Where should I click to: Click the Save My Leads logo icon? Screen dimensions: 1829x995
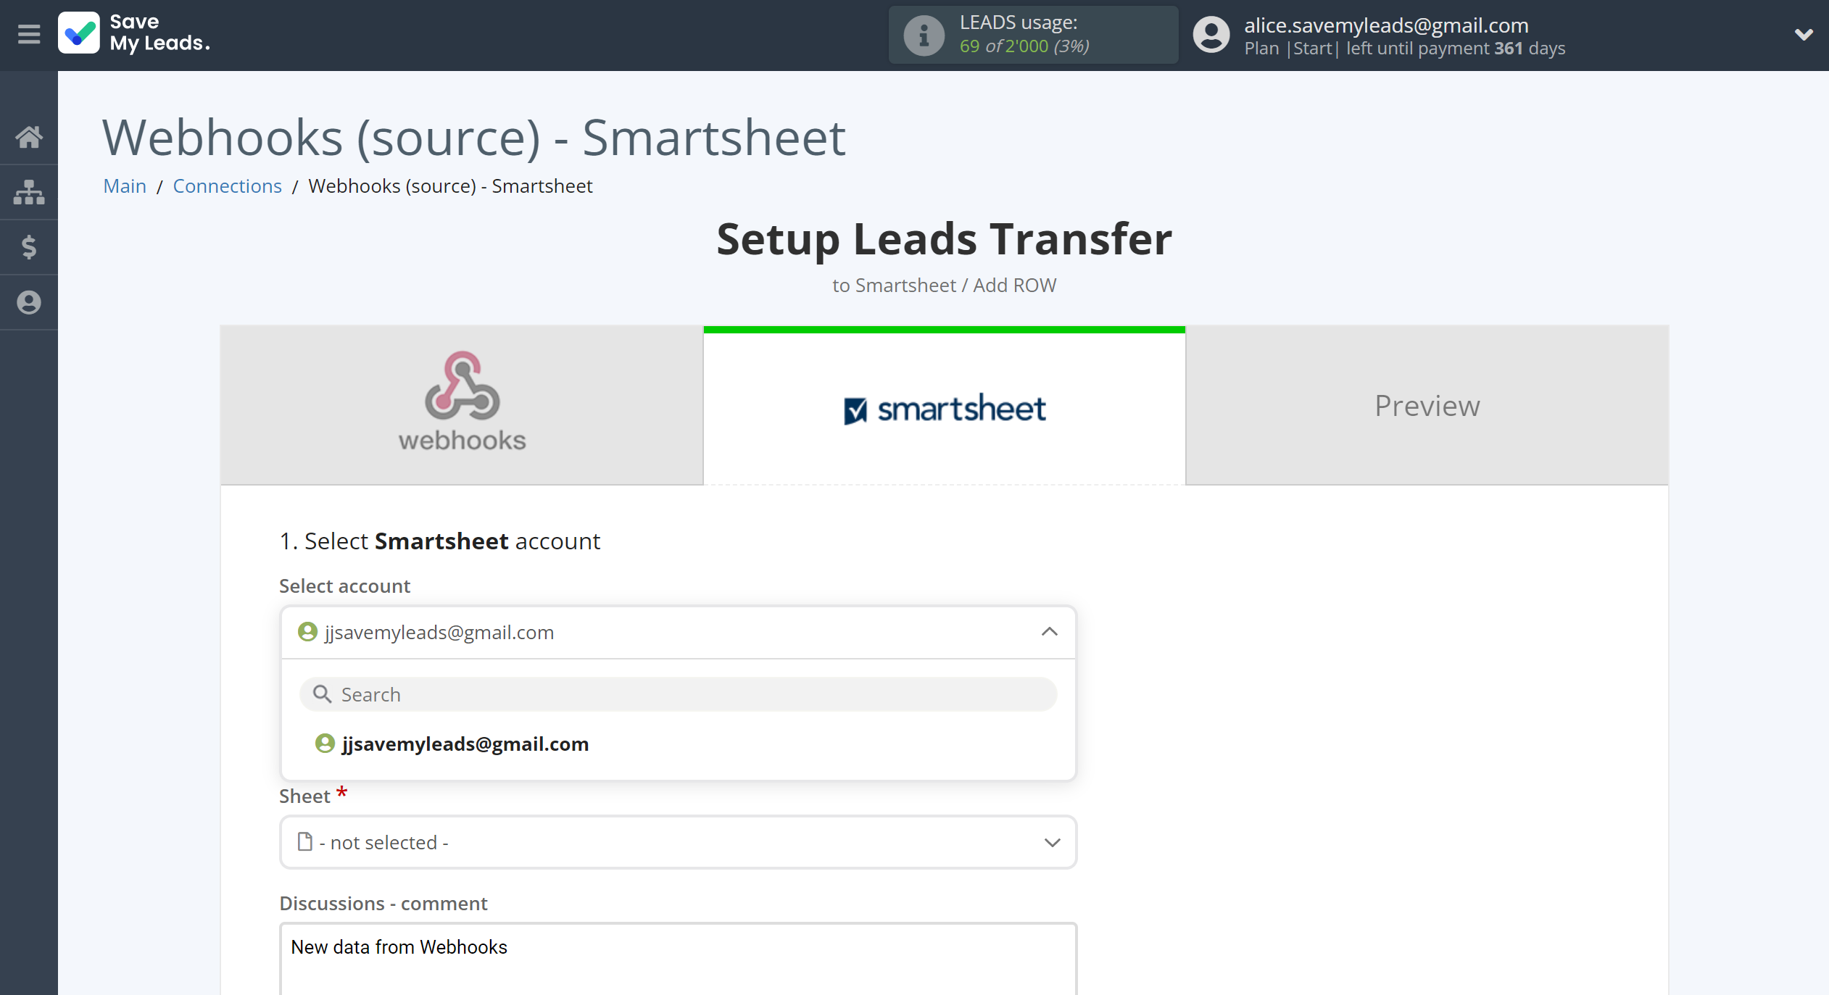(81, 34)
